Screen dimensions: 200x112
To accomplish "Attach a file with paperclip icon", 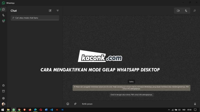I will 75,104.
